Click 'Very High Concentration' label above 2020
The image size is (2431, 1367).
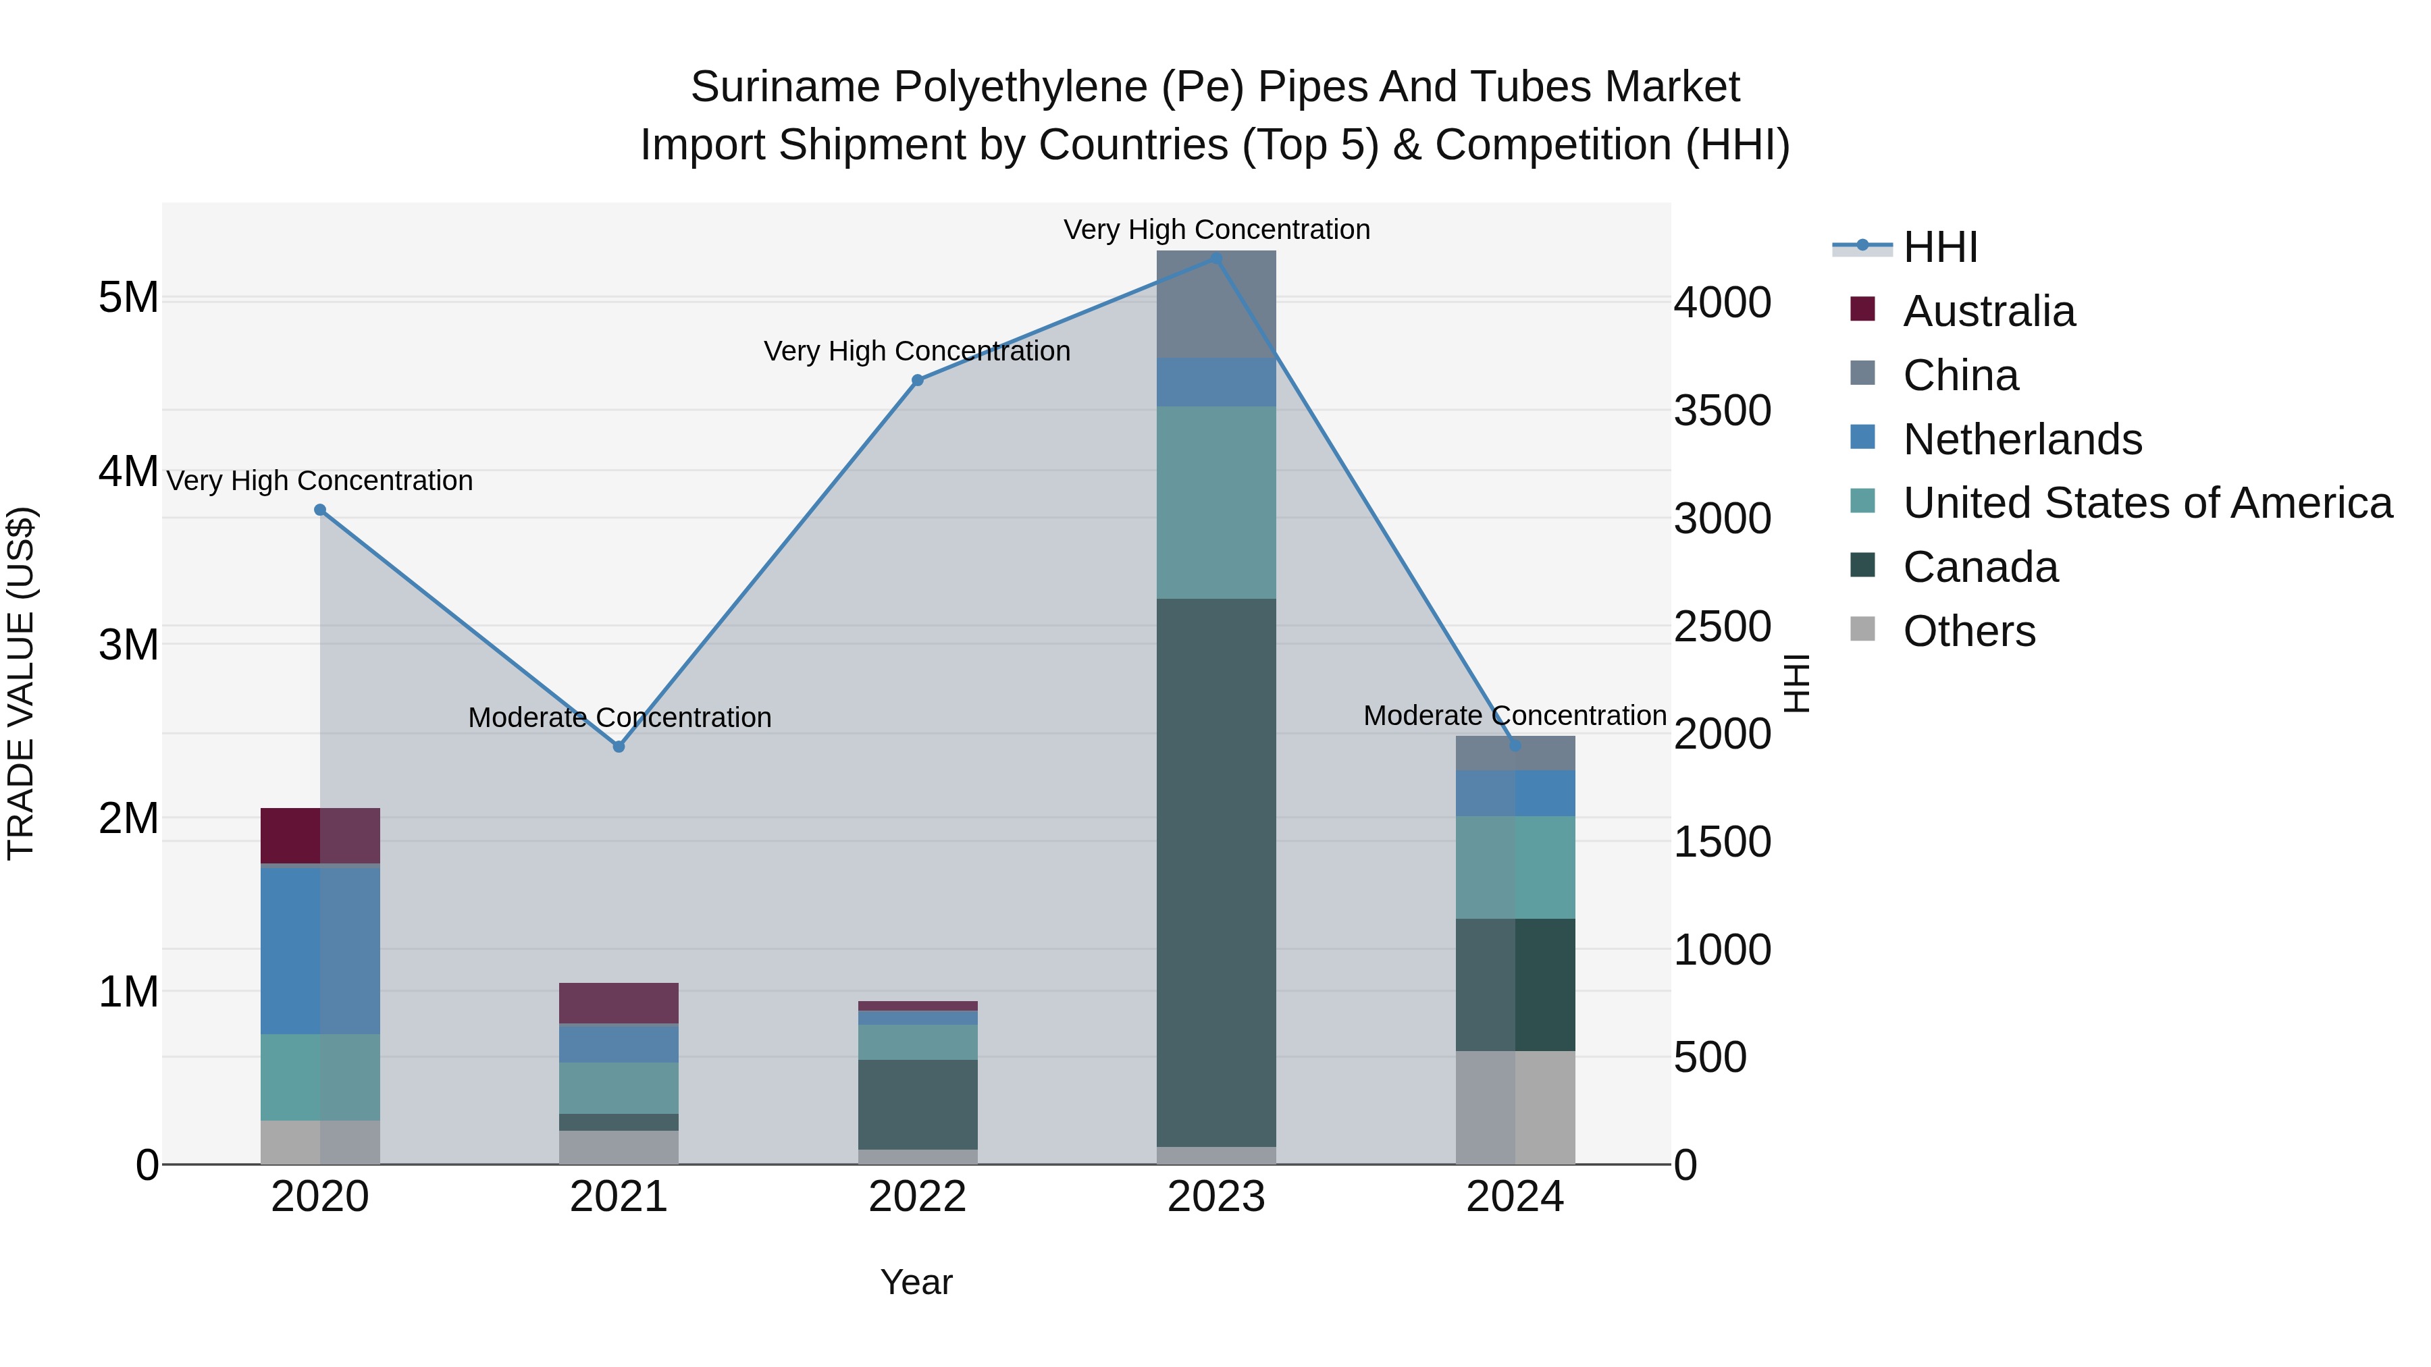click(320, 481)
